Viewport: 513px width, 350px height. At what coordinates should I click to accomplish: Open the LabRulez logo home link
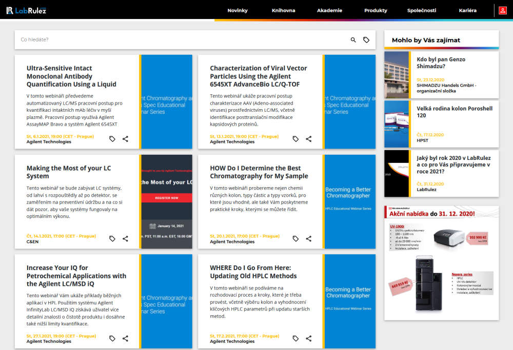coord(26,10)
